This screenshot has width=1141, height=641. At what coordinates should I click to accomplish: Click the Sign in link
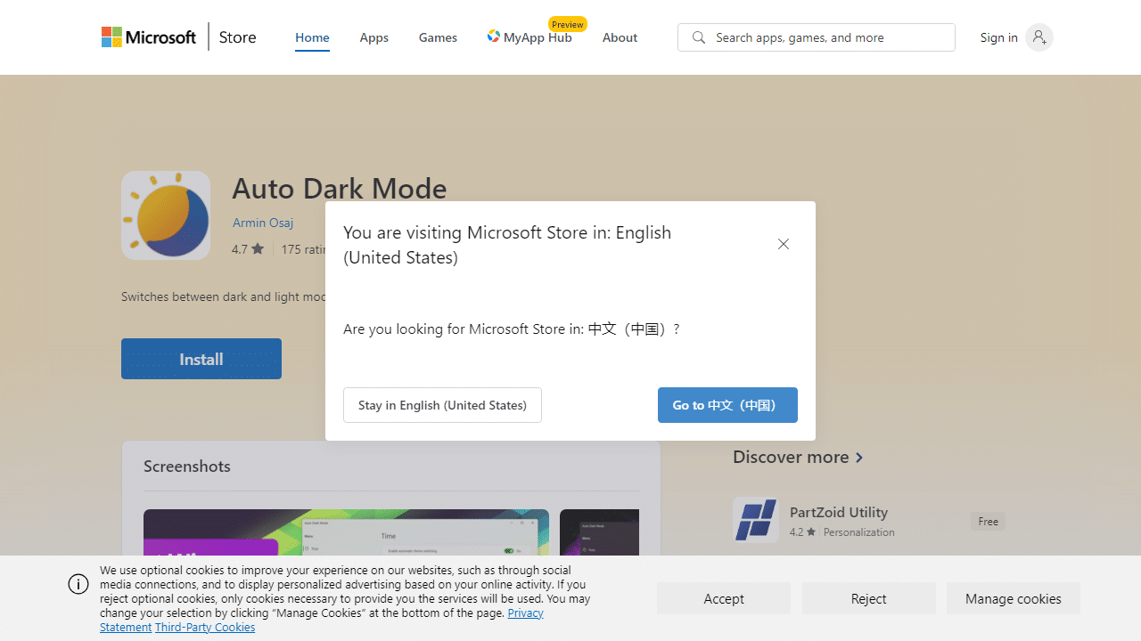click(998, 37)
